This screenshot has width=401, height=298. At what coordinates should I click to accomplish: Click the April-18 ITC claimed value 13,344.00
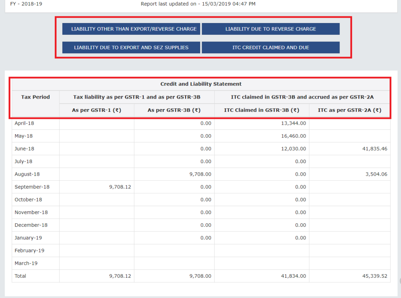(293, 123)
